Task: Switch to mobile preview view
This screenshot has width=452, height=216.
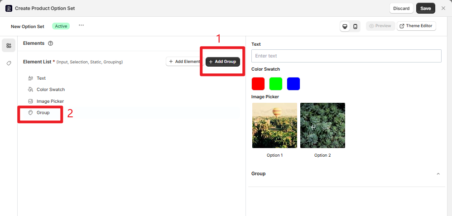Action: pos(356,26)
